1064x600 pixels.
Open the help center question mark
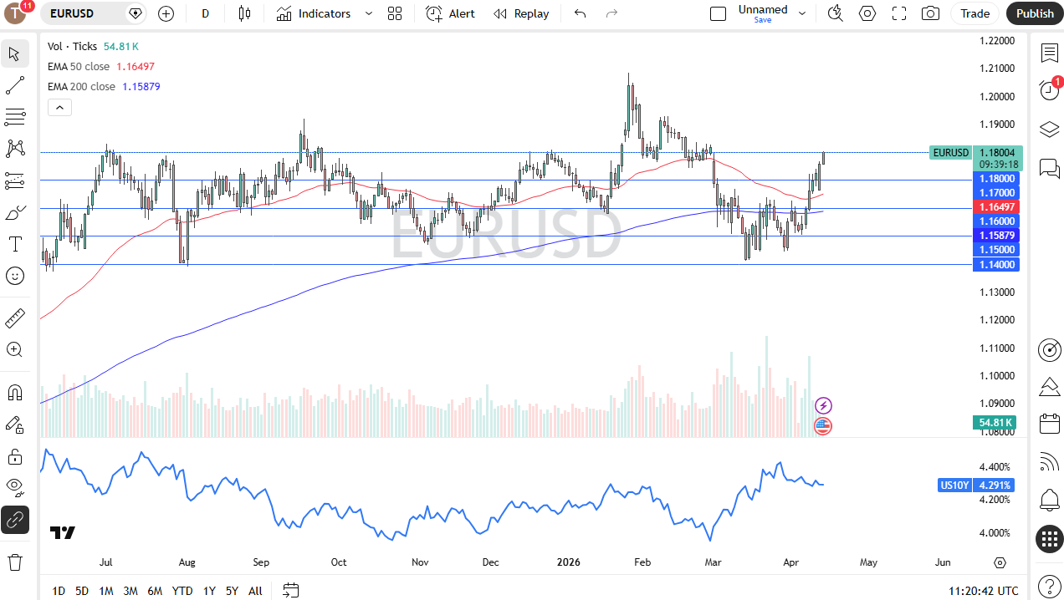pyautogui.click(x=1050, y=586)
